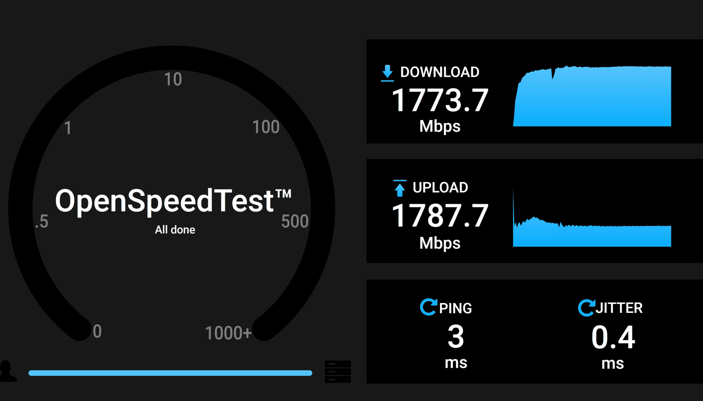The image size is (703, 401).
Task: Click the 3 ms ping result
Action: coord(456,346)
